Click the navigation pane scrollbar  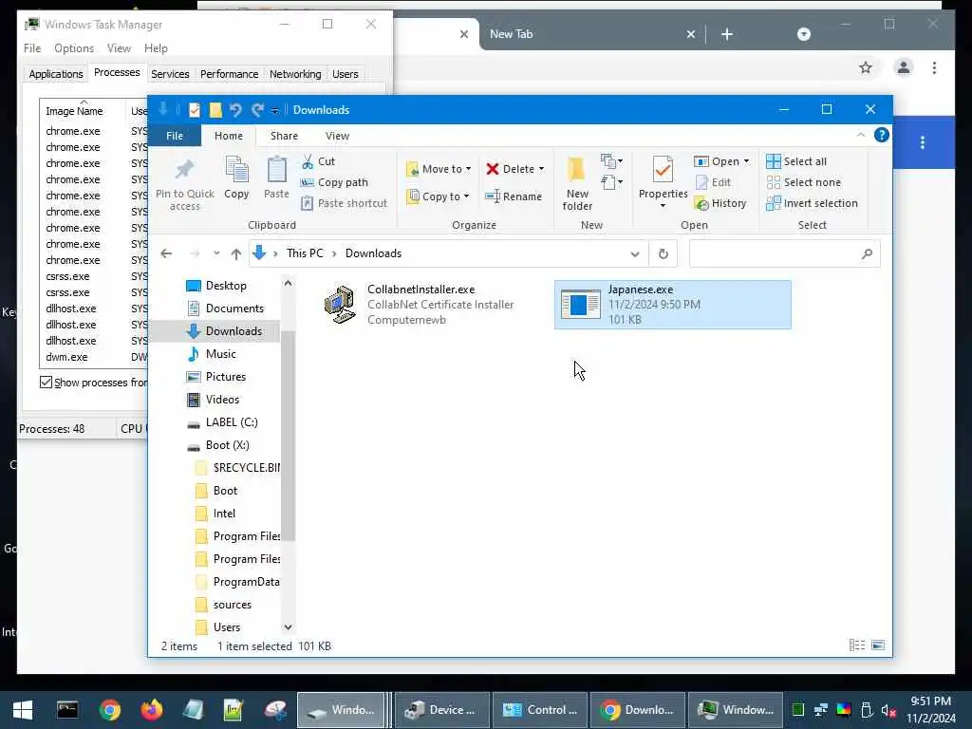pyautogui.click(x=288, y=436)
